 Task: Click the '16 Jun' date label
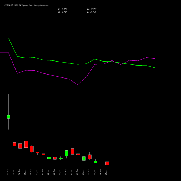(66, 172)
